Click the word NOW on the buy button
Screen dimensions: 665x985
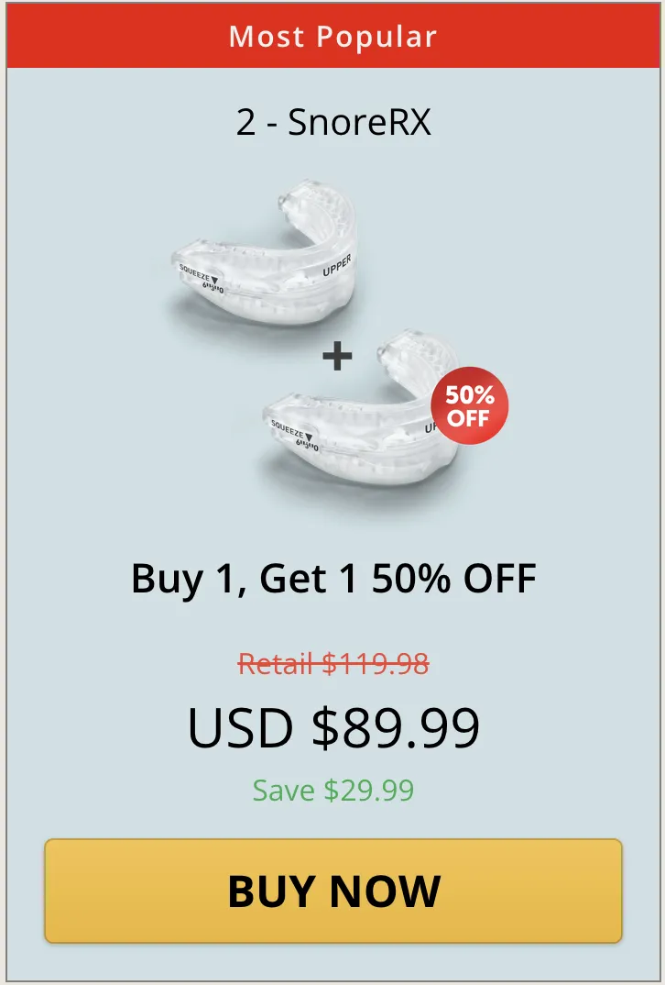(386, 891)
